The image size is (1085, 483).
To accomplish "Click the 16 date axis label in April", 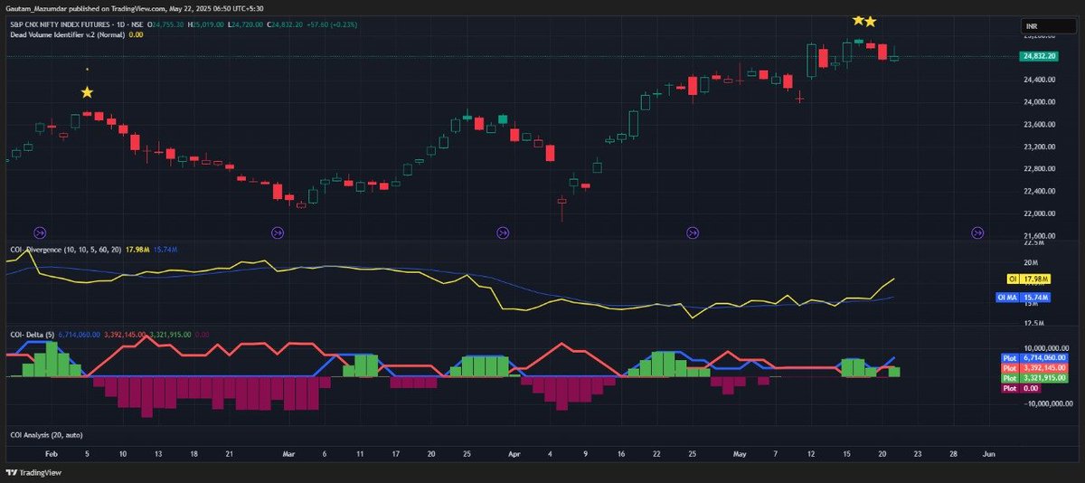I will pos(621,453).
